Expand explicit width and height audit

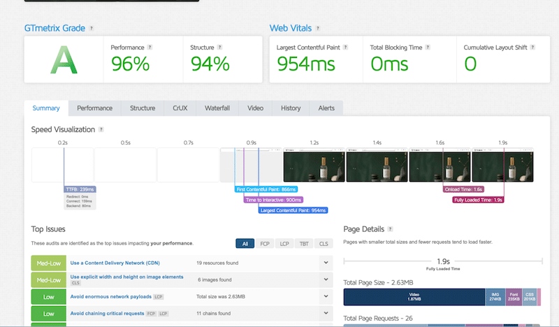(326, 279)
